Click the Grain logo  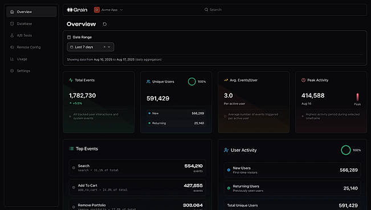(x=77, y=10)
